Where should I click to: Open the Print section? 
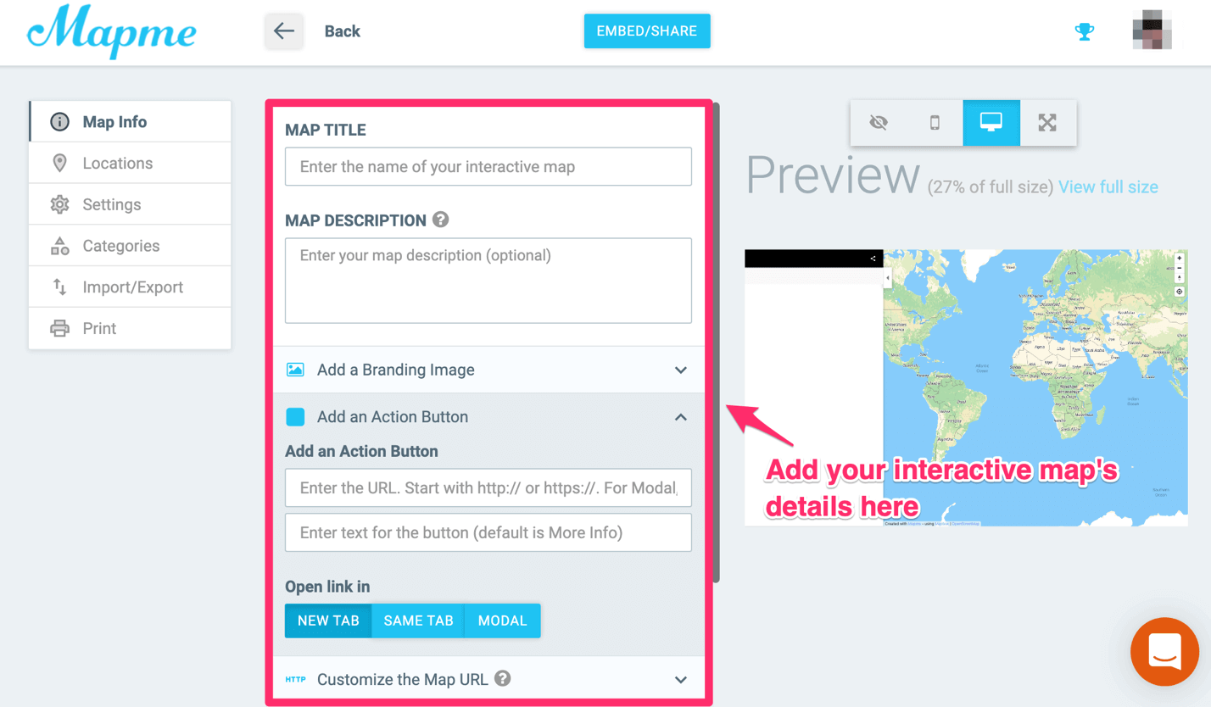point(130,328)
